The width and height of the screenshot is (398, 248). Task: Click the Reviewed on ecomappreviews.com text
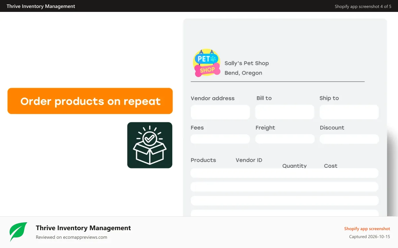click(x=71, y=237)
